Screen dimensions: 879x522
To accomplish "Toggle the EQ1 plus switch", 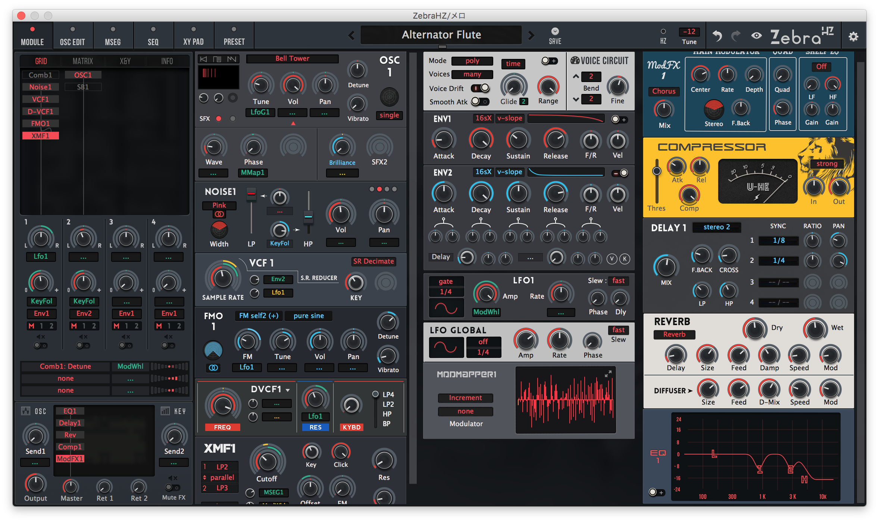I will (x=657, y=492).
